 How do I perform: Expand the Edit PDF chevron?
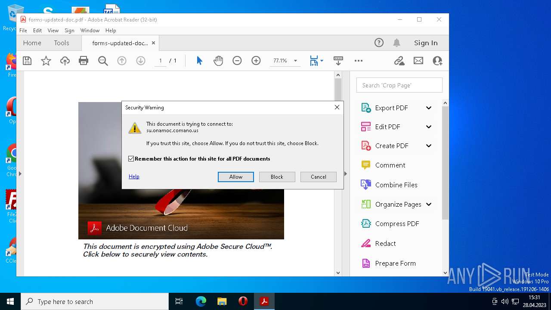pos(429,127)
